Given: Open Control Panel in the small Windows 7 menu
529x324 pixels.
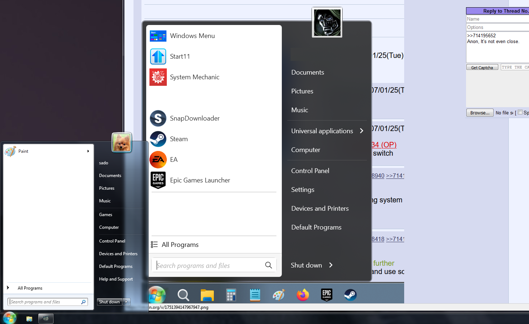Looking at the screenshot, I should tap(112, 241).
